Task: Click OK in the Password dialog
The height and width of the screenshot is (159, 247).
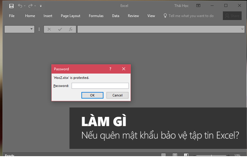Action: click(x=92, y=95)
